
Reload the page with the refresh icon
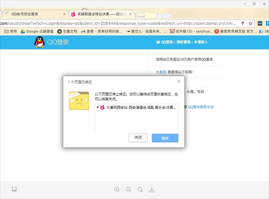(140, 189)
